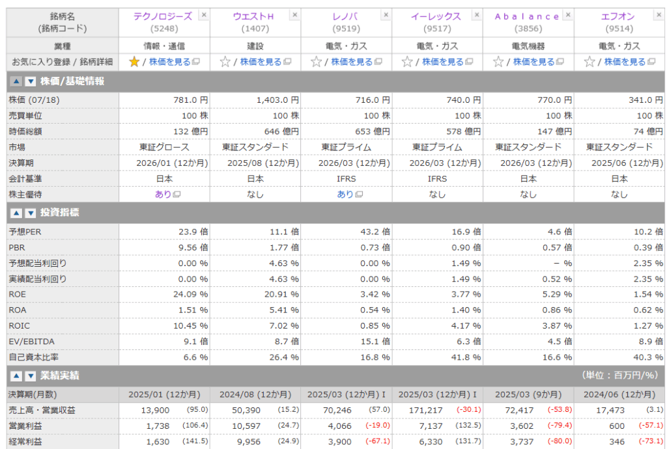Click the 実績配当利回り row label

38,279
